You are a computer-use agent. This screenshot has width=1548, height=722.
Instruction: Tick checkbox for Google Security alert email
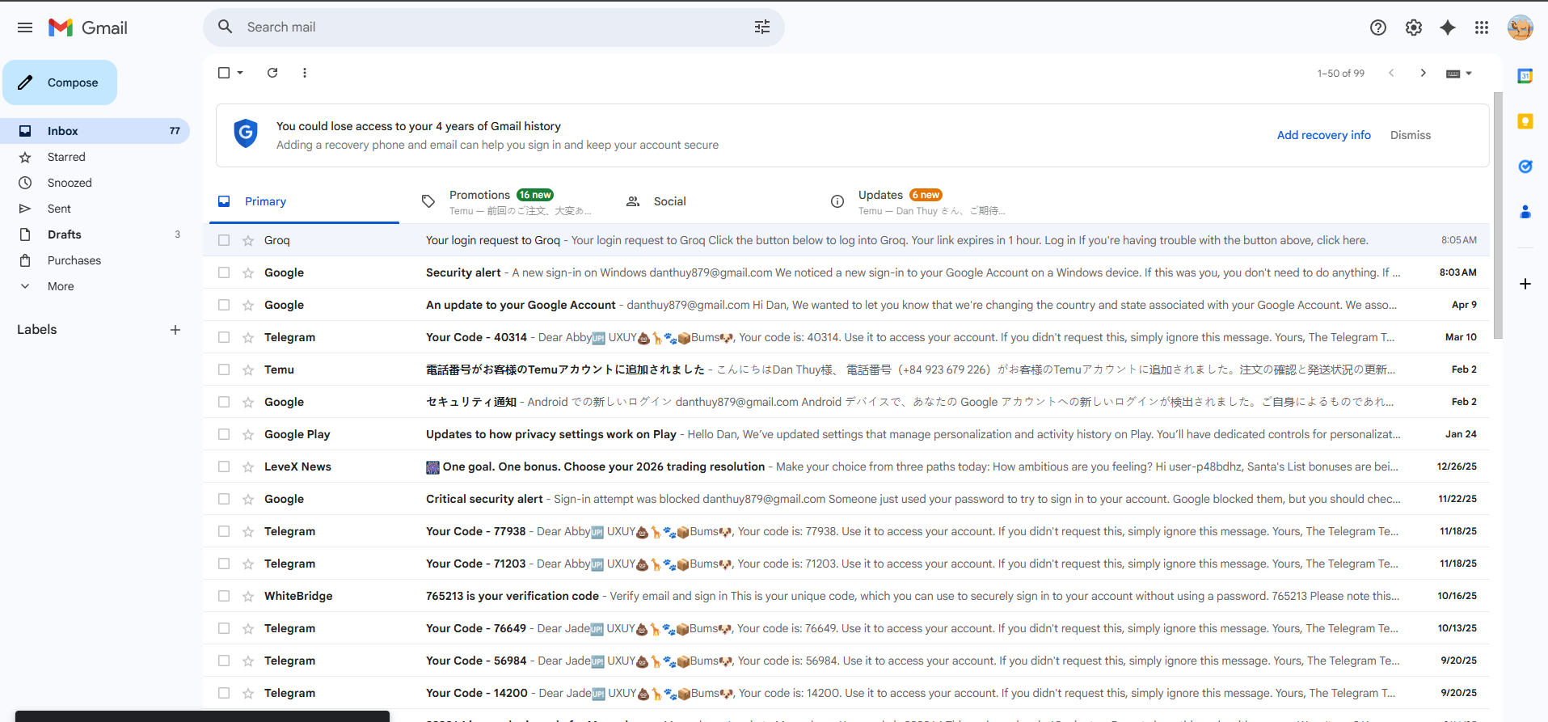click(224, 272)
